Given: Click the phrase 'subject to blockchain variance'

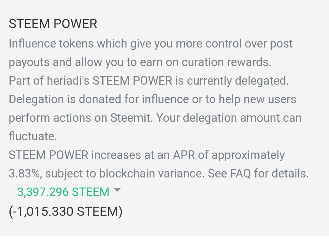Looking at the screenshot, I should [125, 174].
